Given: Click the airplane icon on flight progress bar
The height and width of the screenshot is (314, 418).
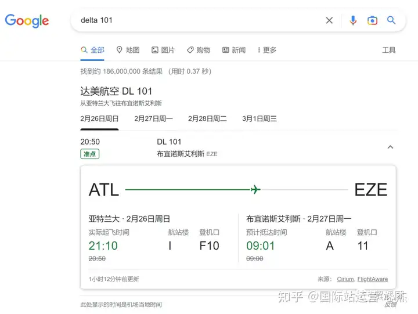Looking at the screenshot, I should 255,189.
